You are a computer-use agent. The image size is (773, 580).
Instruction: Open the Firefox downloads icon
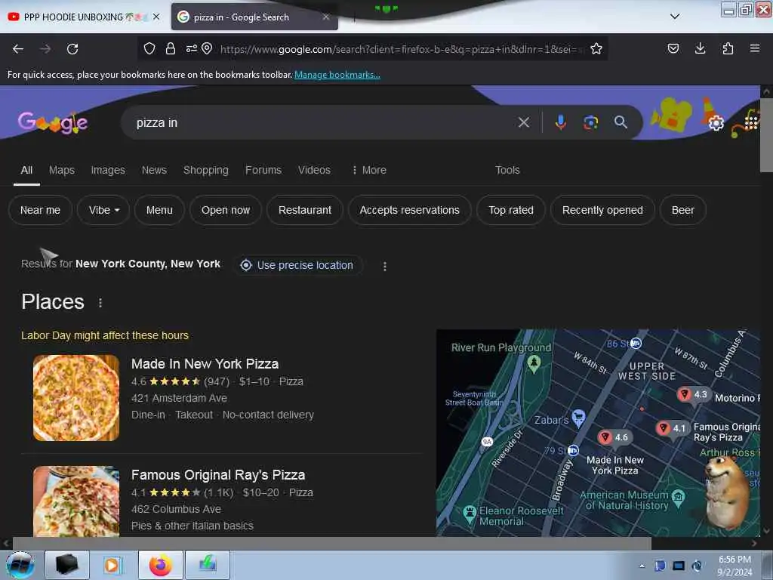(700, 48)
